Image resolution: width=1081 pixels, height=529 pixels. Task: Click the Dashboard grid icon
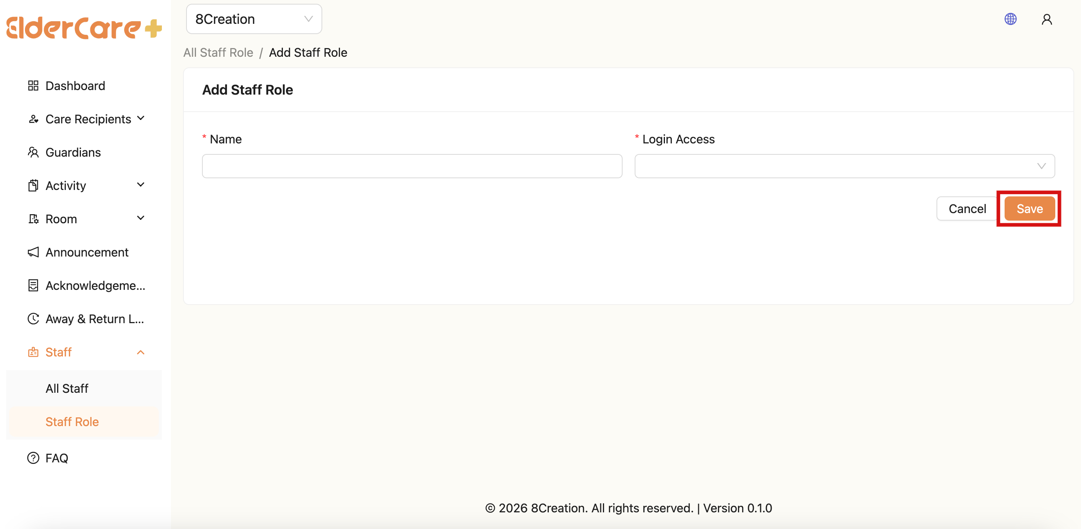[x=33, y=86]
